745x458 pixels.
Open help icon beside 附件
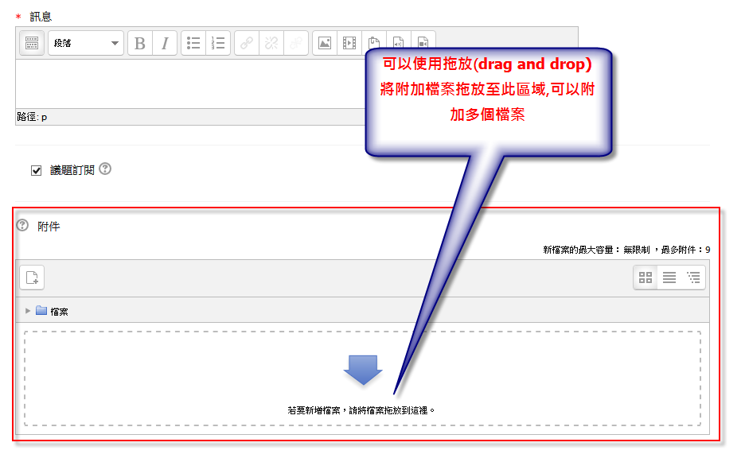coord(22,226)
